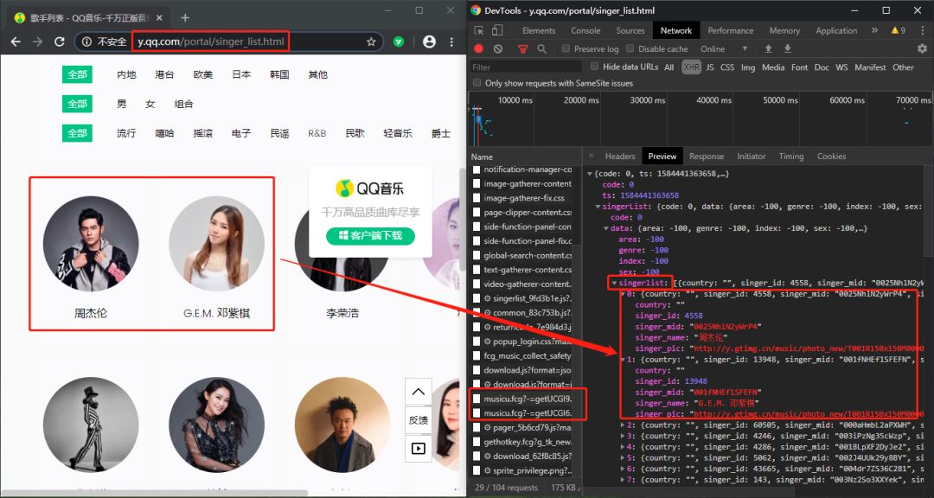Open a new browser tab
The width and height of the screenshot is (934, 498).
(185, 18)
